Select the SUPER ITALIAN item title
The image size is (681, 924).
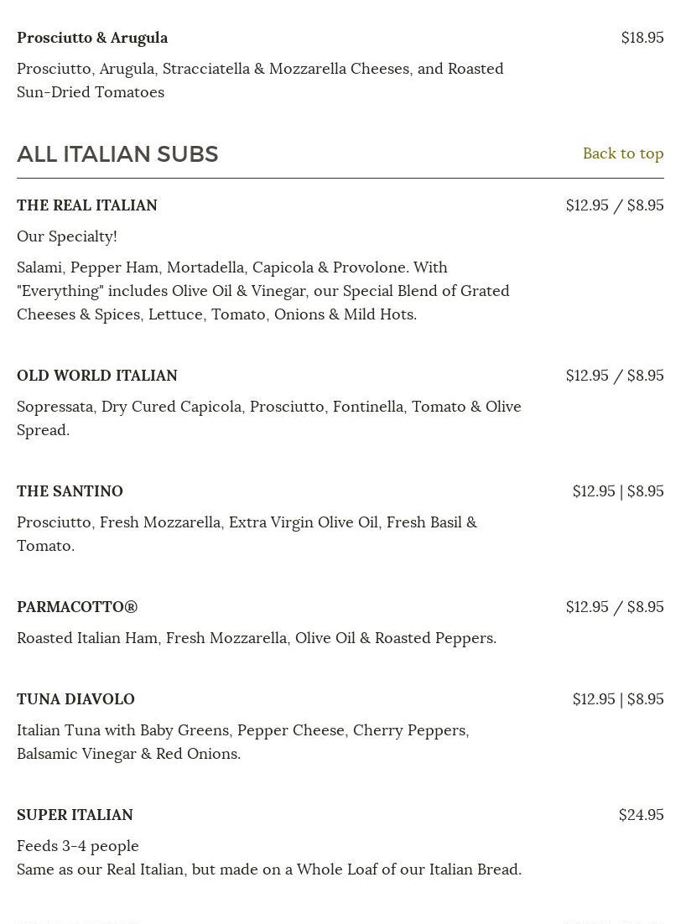(x=75, y=815)
